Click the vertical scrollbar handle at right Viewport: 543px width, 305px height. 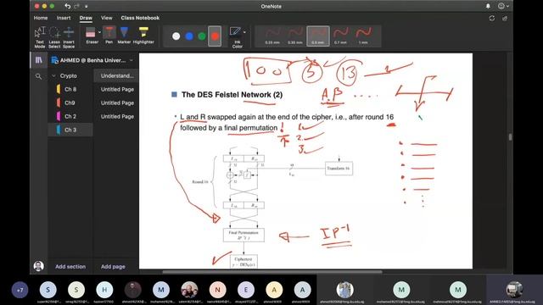coord(510,137)
